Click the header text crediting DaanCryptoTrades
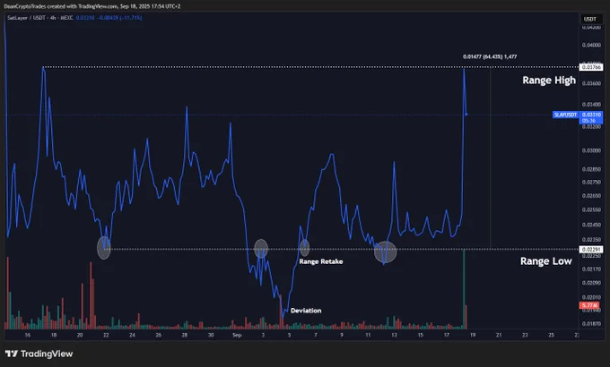 coord(92,6)
